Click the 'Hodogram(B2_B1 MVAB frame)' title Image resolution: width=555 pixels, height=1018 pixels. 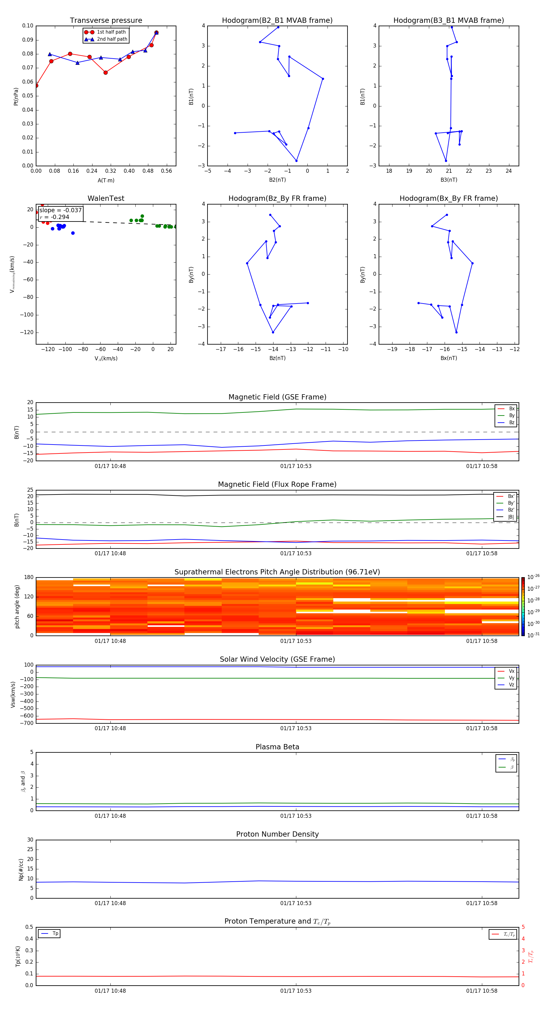(x=277, y=21)
